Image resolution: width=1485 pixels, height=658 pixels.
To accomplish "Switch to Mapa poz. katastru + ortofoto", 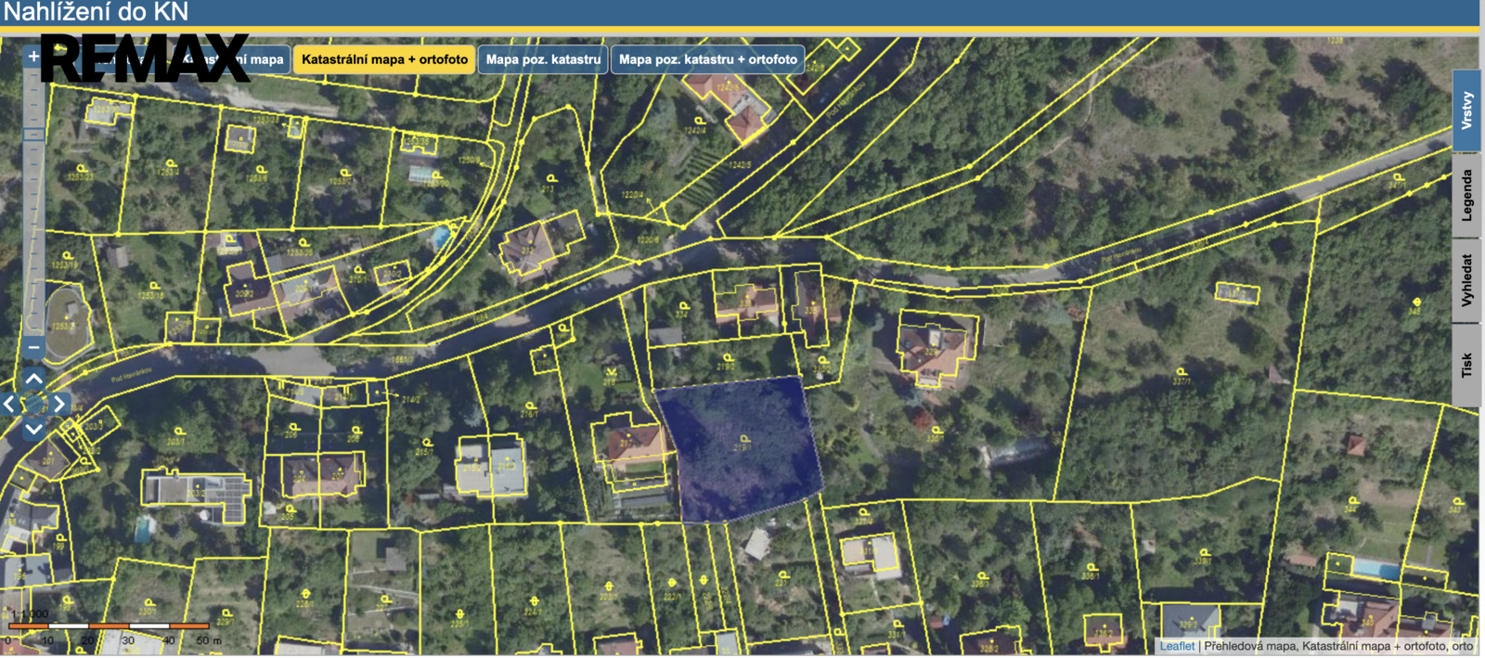I will pyautogui.click(x=707, y=59).
